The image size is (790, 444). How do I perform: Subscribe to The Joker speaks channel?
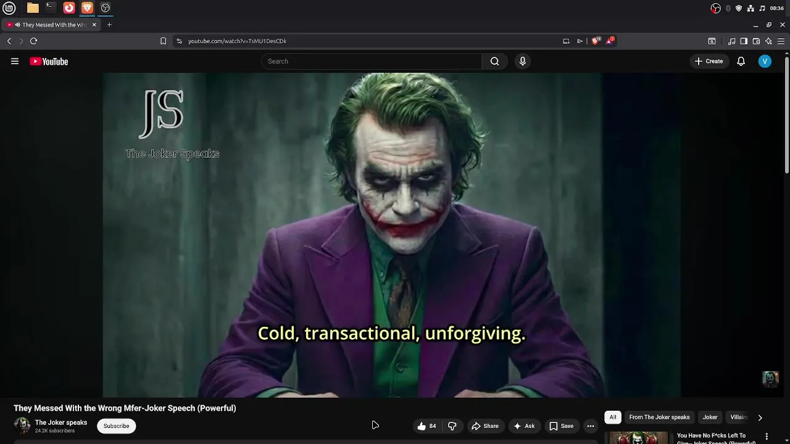coord(116,426)
